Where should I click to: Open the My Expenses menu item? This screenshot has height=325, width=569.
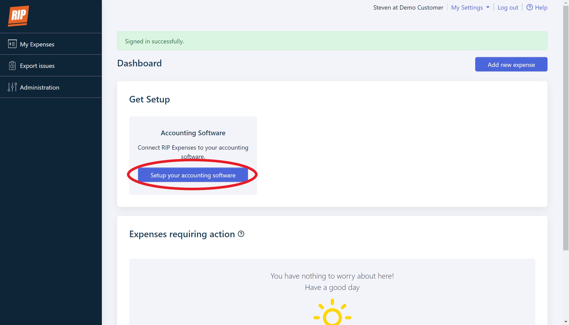pyautogui.click(x=37, y=44)
